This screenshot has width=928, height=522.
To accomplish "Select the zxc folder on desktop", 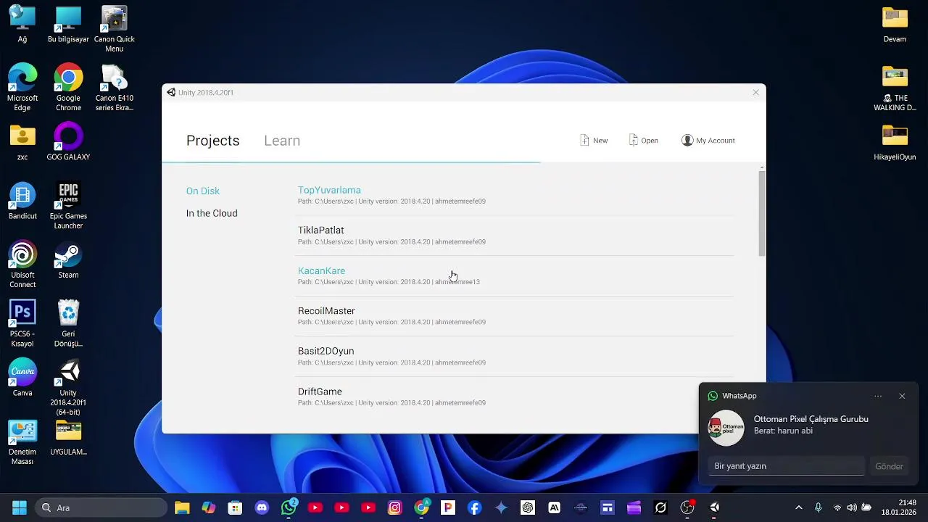I will coord(22,142).
